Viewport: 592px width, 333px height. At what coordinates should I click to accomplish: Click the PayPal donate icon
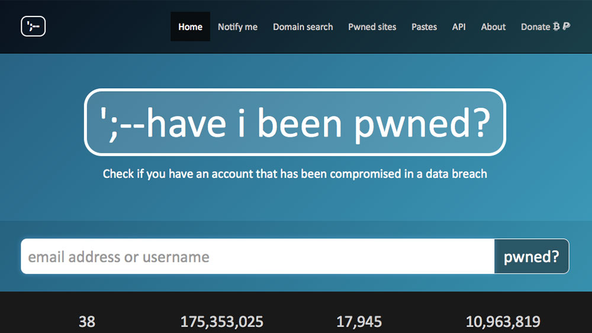click(x=566, y=27)
